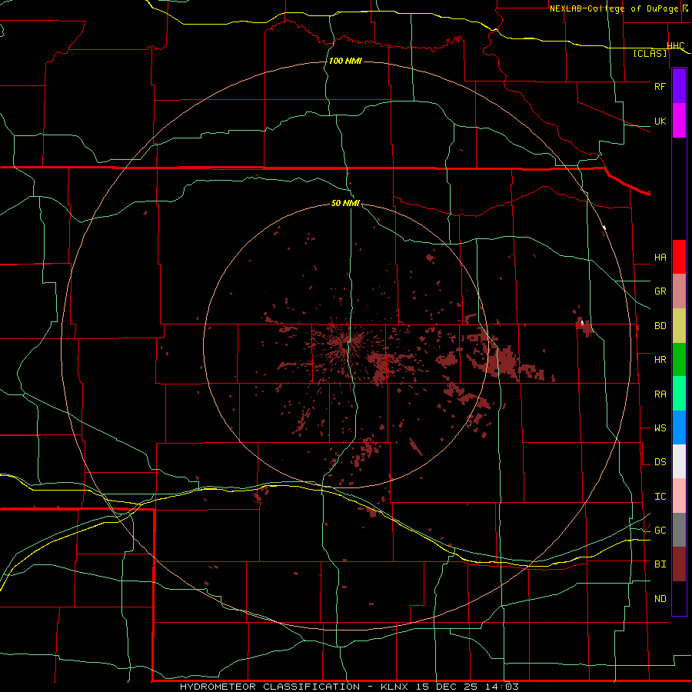Image resolution: width=692 pixels, height=692 pixels.
Task: Click the BI legend label
Action: pyautogui.click(x=660, y=564)
